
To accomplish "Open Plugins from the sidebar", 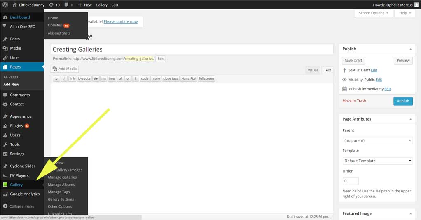I will pos(16,126).
